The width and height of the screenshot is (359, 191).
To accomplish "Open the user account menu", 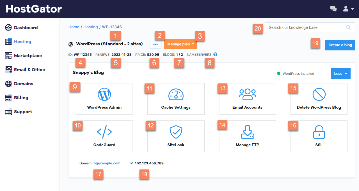I will 348,9.
